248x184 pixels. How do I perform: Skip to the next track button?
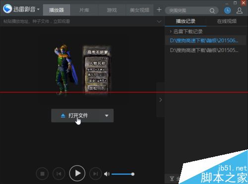[x=96, y=174]
